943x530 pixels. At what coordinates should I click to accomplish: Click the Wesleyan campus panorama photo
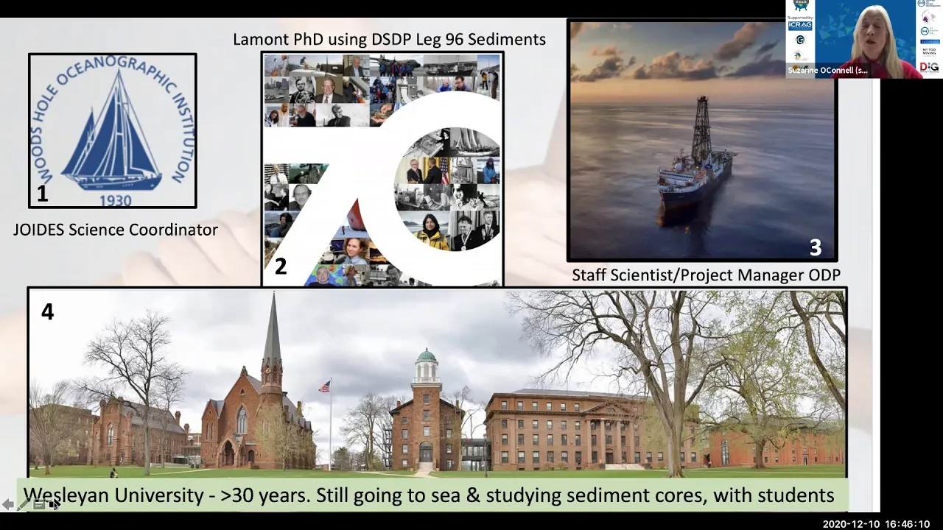[x=438, y=382]
